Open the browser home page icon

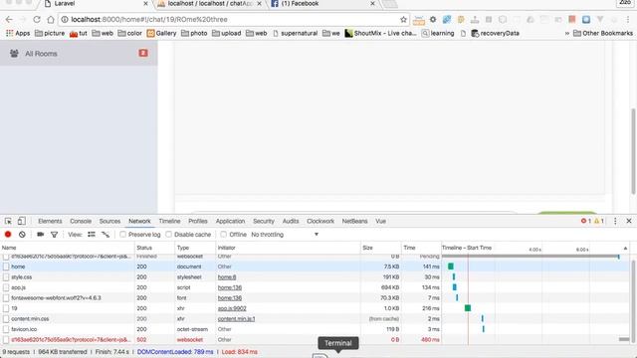click(x=51, y=20)
